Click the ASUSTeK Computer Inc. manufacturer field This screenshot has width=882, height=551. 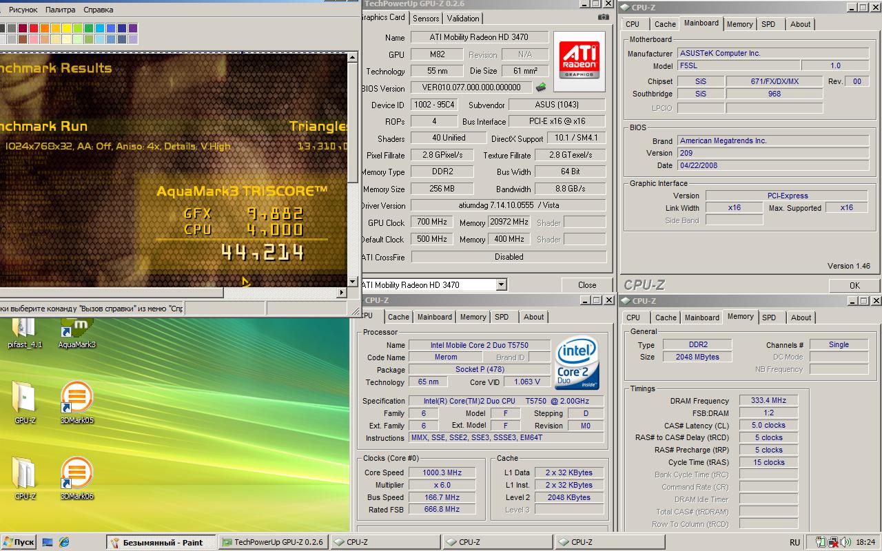[773, 53]
